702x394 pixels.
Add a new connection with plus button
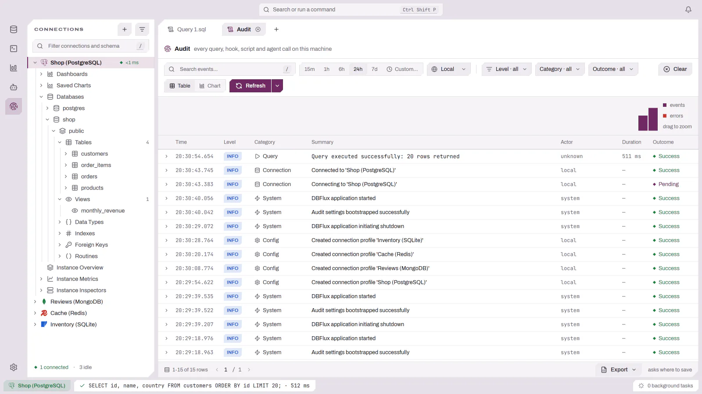[x=125, y=29]
